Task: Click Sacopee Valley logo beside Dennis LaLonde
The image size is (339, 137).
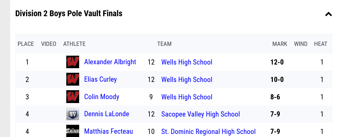Action: click(73, 114)
